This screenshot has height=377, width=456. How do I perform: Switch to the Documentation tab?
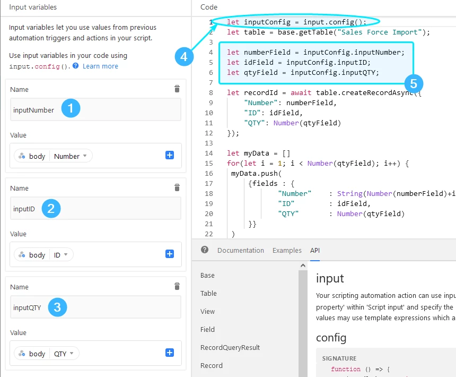(241, 251)
